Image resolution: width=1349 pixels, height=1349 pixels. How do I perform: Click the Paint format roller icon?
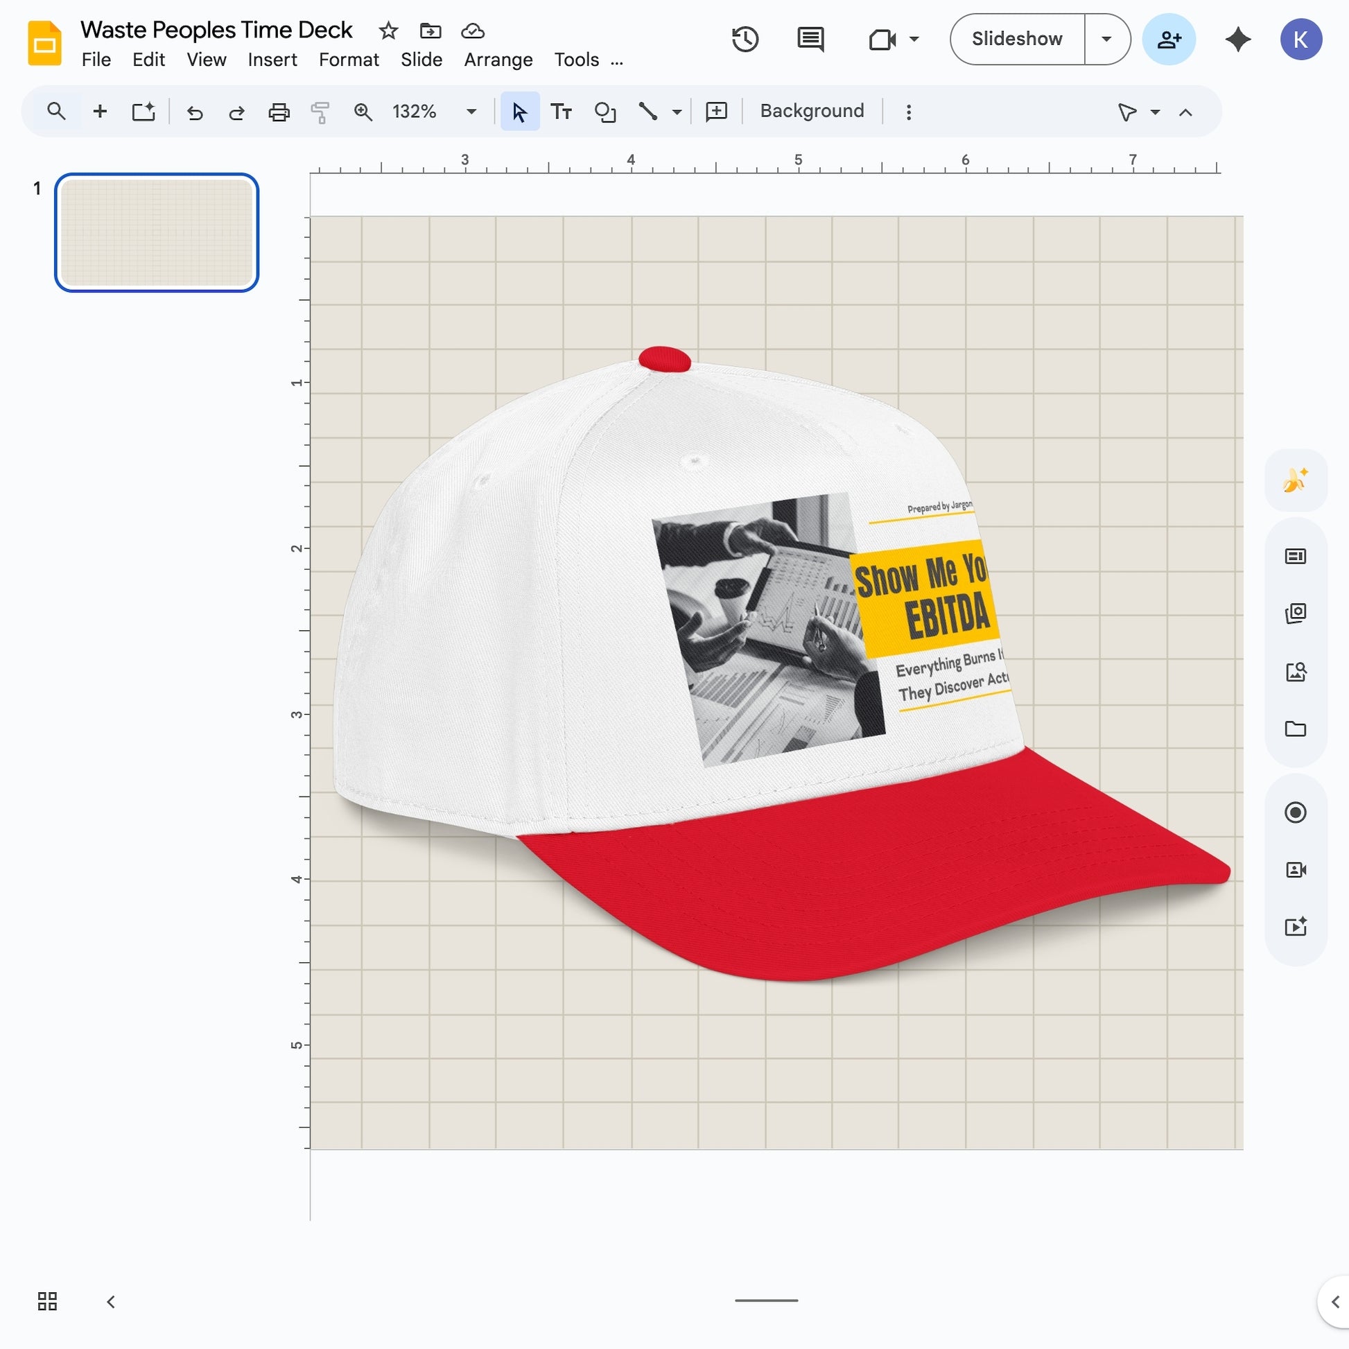point(320,112)
